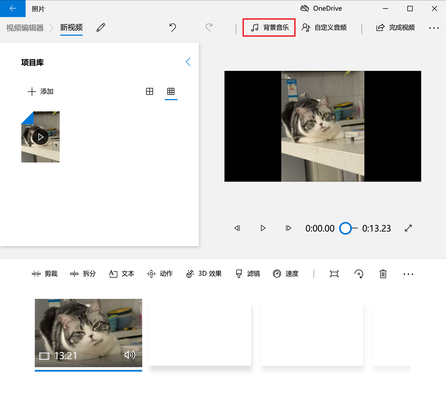The image size is (446, 394).
Task: Select the cat video in project library
Action: pos(41,137)
